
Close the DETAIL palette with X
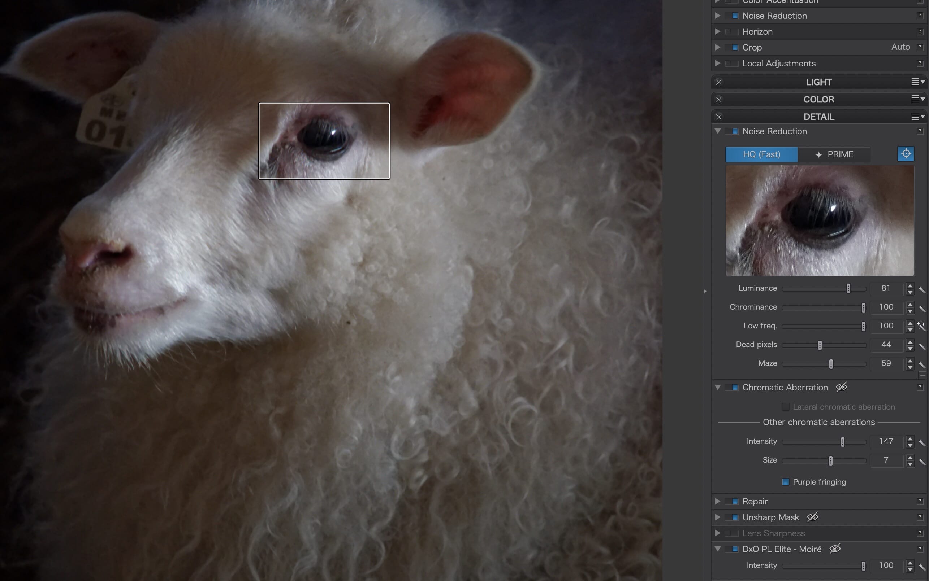(718, 117)
